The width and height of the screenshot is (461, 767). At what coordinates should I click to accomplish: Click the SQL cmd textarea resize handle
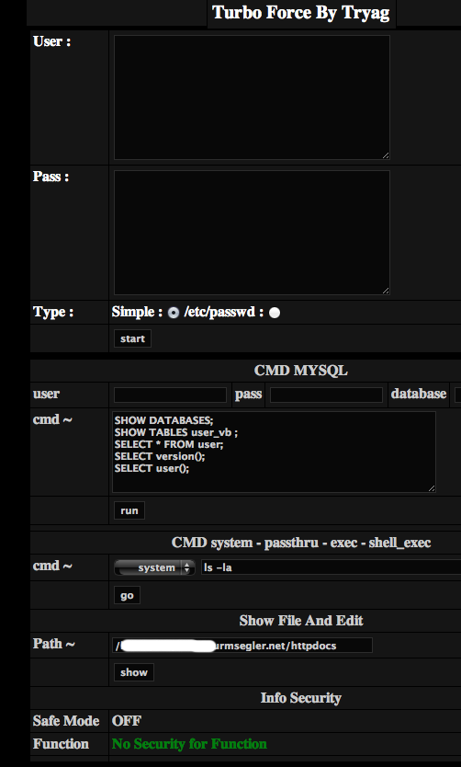pyautogui.click(x=432, y=487)
